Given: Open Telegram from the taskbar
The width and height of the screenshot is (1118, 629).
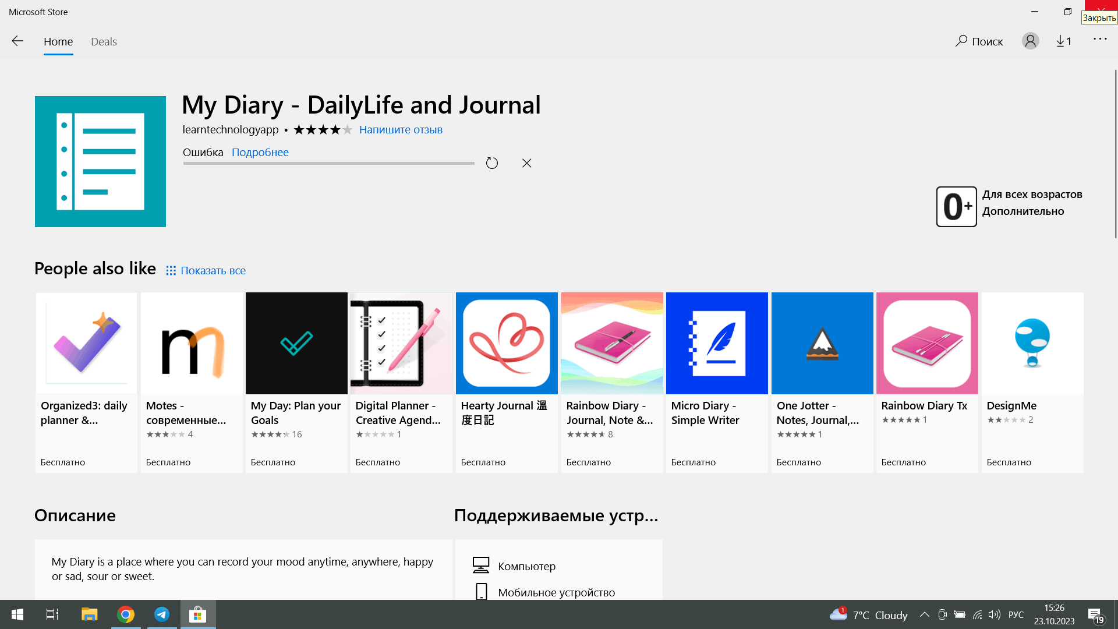Looking at the screenshot, I should 162,614.
